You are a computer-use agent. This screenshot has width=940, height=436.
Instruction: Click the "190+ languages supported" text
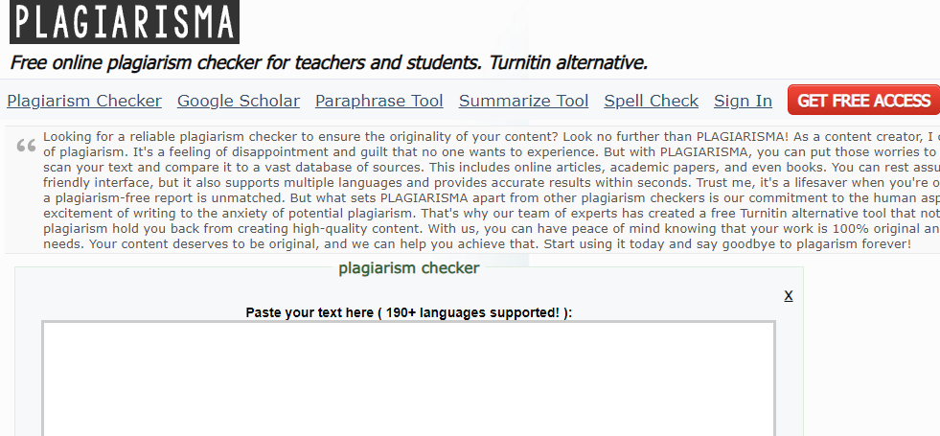pos(471,313)
